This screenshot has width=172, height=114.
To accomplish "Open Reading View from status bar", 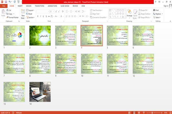I will 139,113.
